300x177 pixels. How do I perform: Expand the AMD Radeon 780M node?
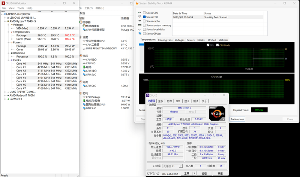click(x=5, y=95)
